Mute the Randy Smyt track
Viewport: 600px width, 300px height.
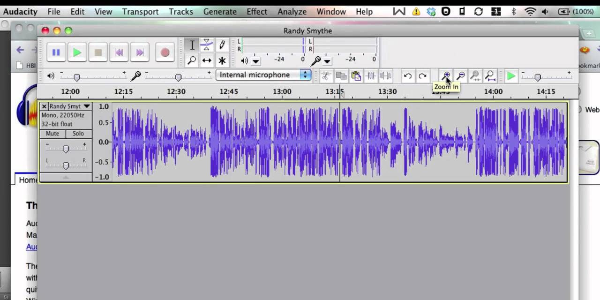coord(52,134)
